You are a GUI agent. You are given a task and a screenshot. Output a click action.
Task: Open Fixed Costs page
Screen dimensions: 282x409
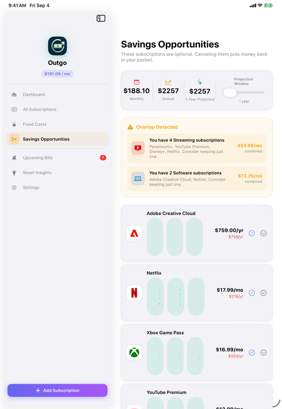point(57,124)
